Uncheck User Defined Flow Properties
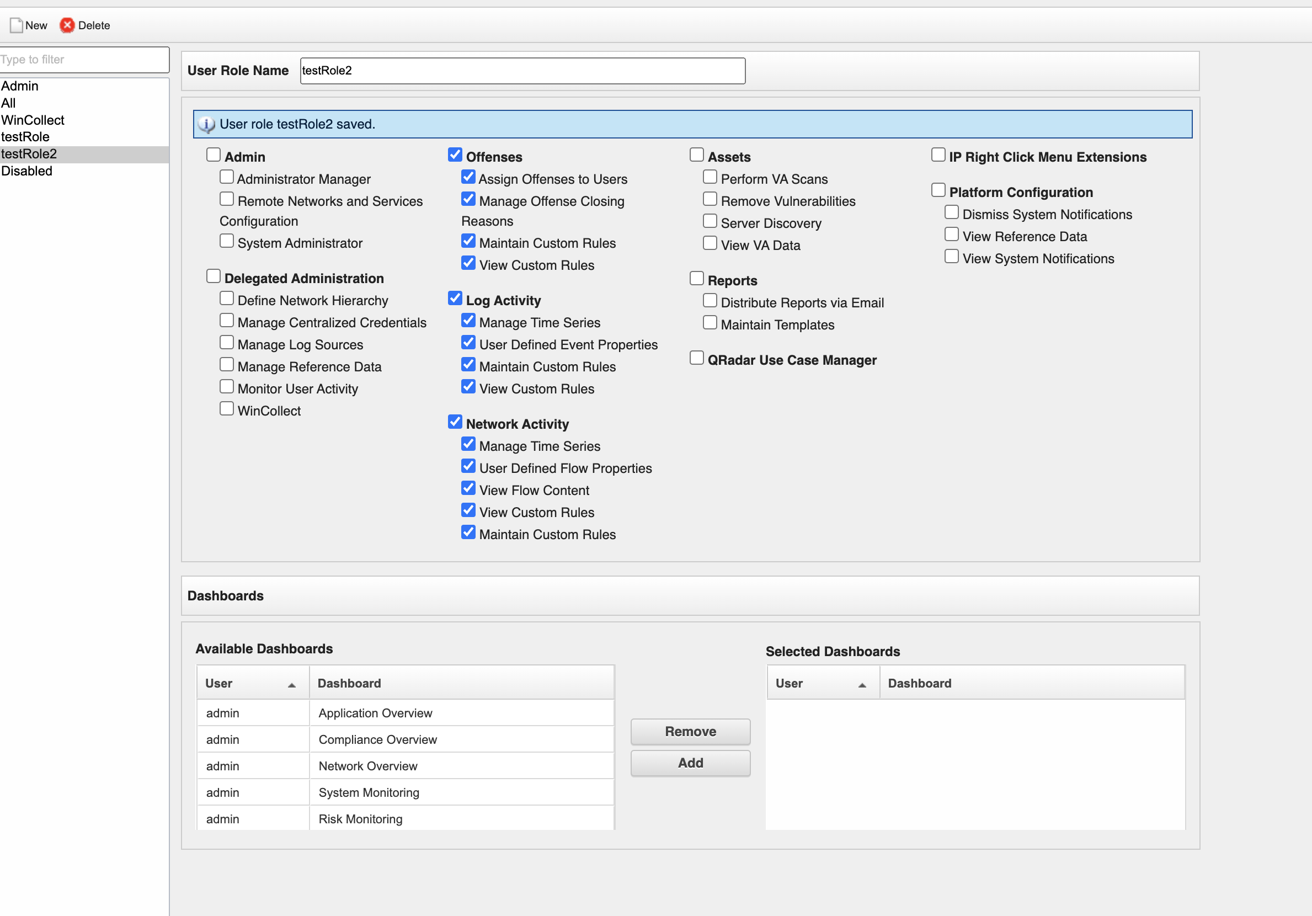 [x=468, y=466]
